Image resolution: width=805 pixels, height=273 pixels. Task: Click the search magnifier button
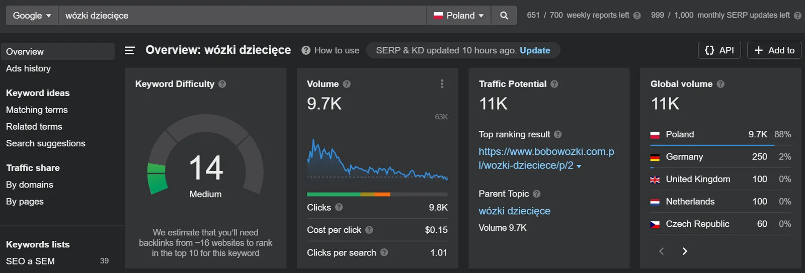pyautogui.click(x=504, y=16)
